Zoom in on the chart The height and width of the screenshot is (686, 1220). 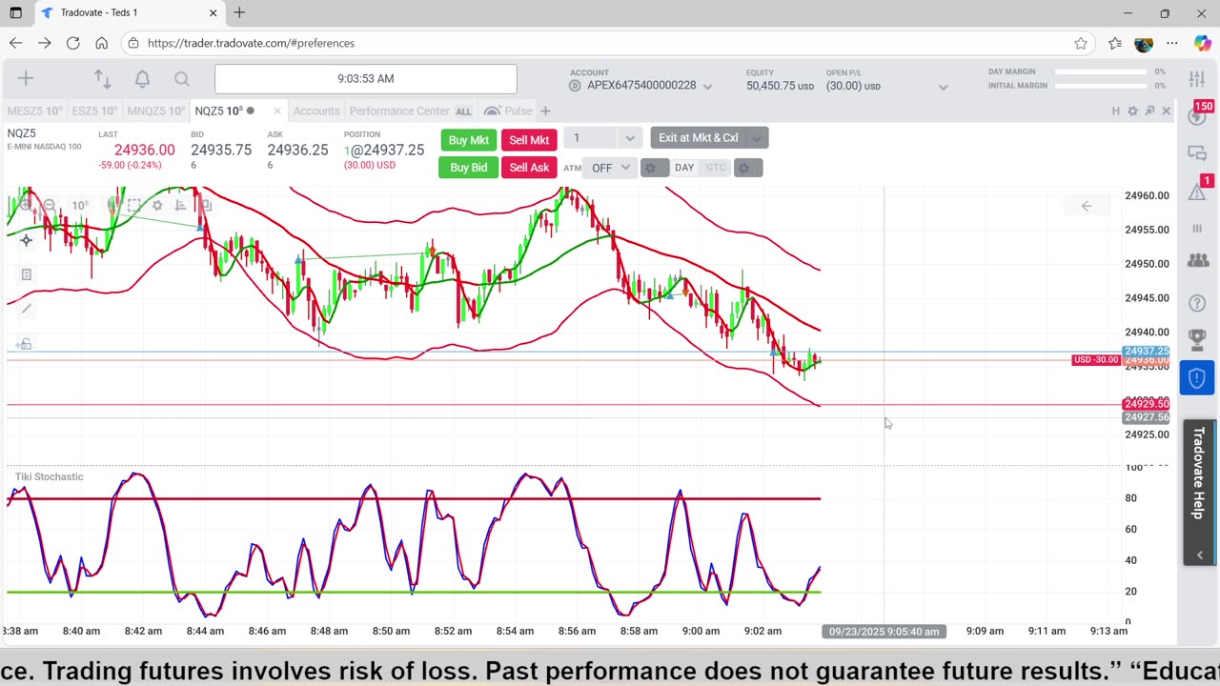click(x=25, y=205)
